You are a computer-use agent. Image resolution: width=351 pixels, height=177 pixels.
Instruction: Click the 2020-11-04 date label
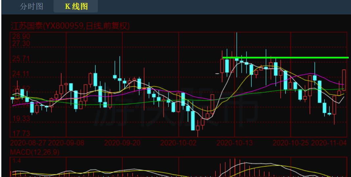click(329, 143)
